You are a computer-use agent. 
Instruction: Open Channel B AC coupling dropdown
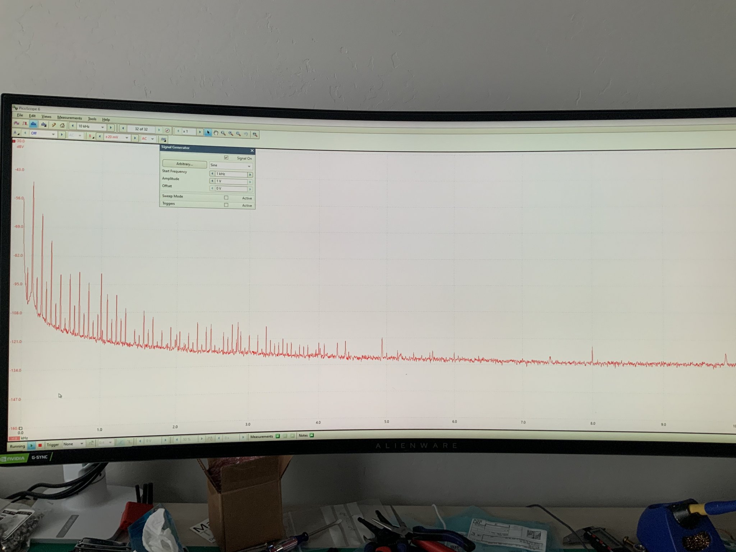(x=148, y=139)
